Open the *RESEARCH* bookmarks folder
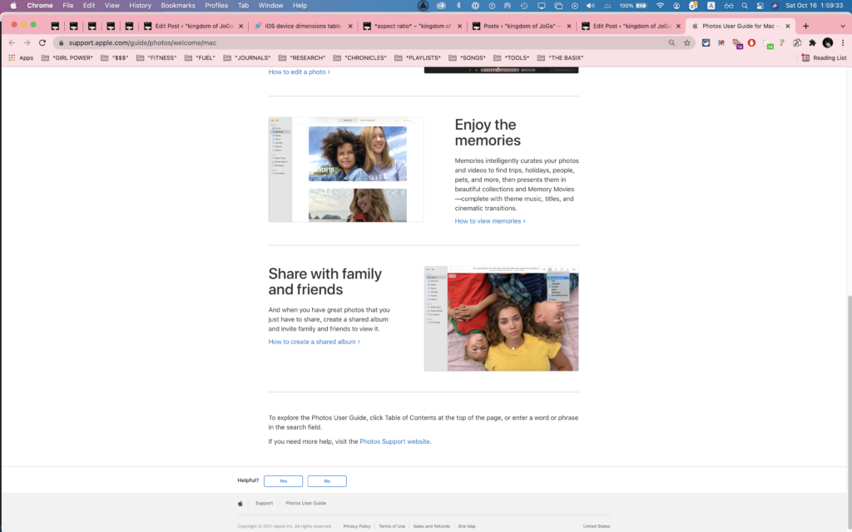The height and width of the screenshot is (532, 852). (301, 57)
